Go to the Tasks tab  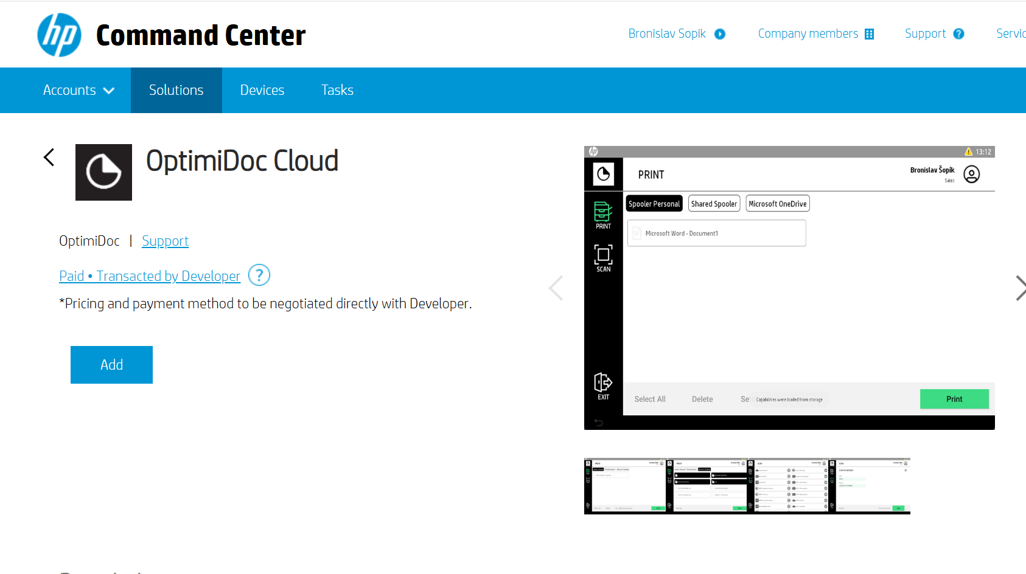pyautogui.click(x=337, y=90)
